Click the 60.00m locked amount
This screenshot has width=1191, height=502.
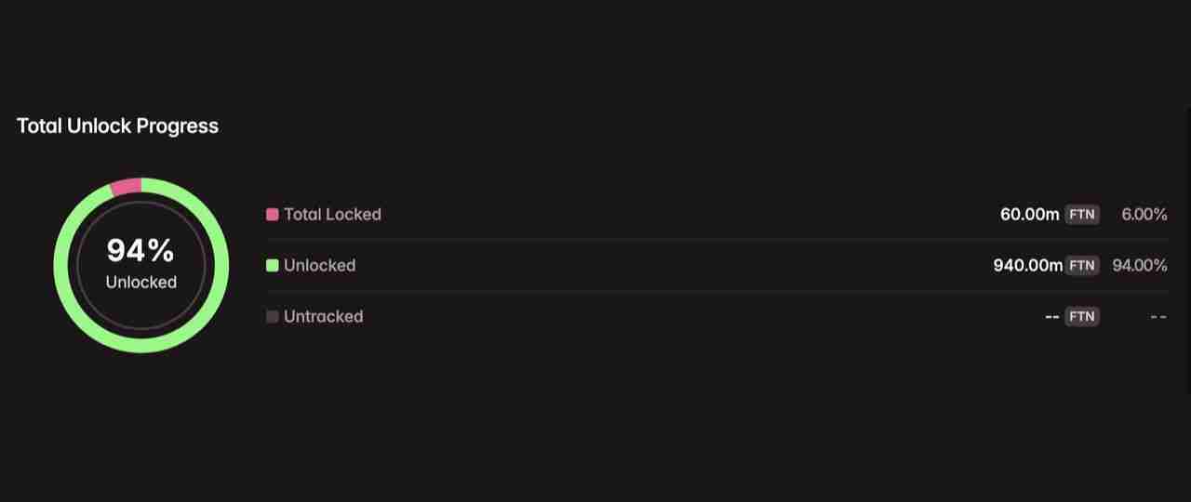tap(1029, 215)
